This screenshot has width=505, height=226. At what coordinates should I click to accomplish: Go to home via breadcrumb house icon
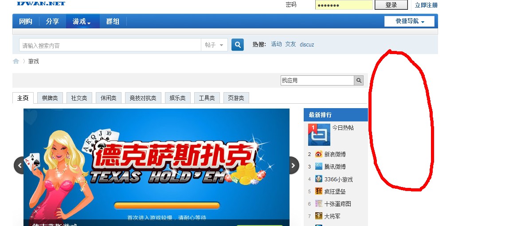(x=16, y=61)
